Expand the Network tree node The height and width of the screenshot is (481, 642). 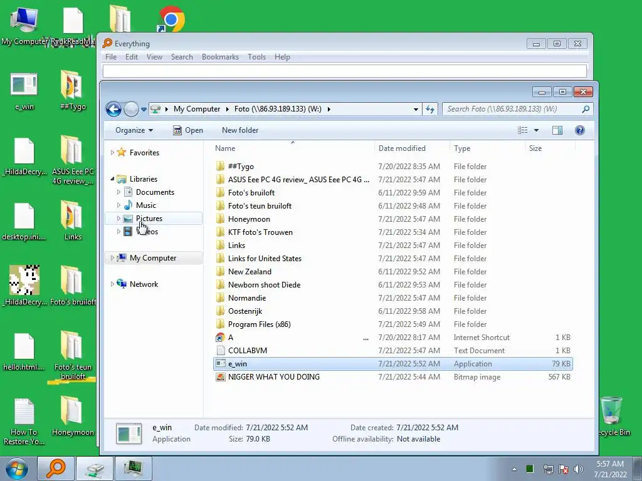[x=112, y=284]
